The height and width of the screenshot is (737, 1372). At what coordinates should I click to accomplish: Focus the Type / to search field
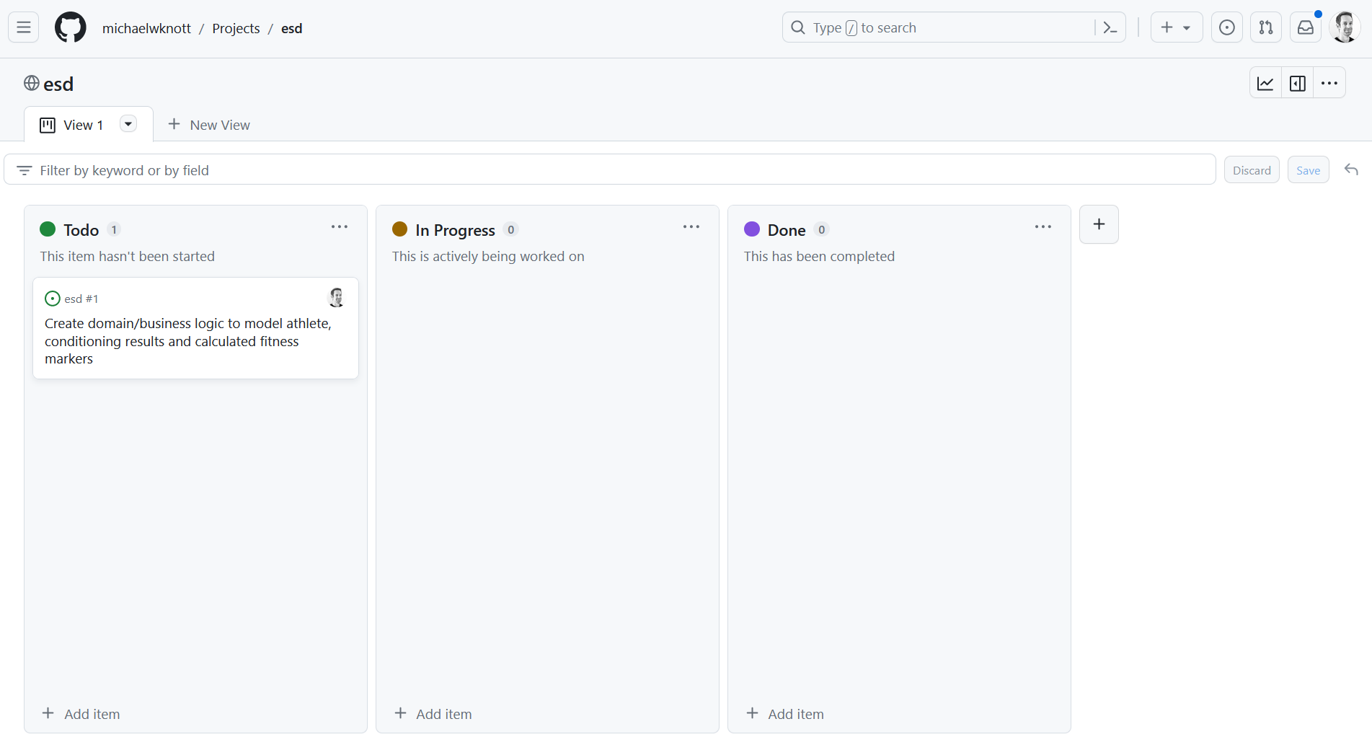(953, 27)
